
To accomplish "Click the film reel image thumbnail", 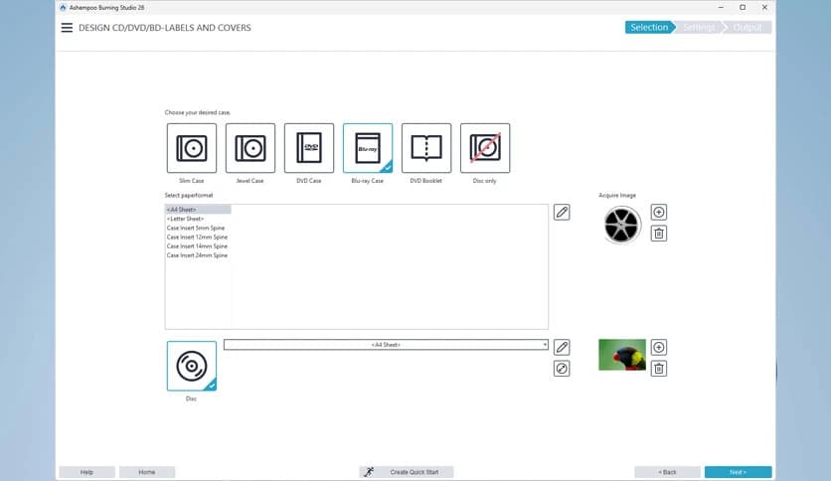I will 622,225.
